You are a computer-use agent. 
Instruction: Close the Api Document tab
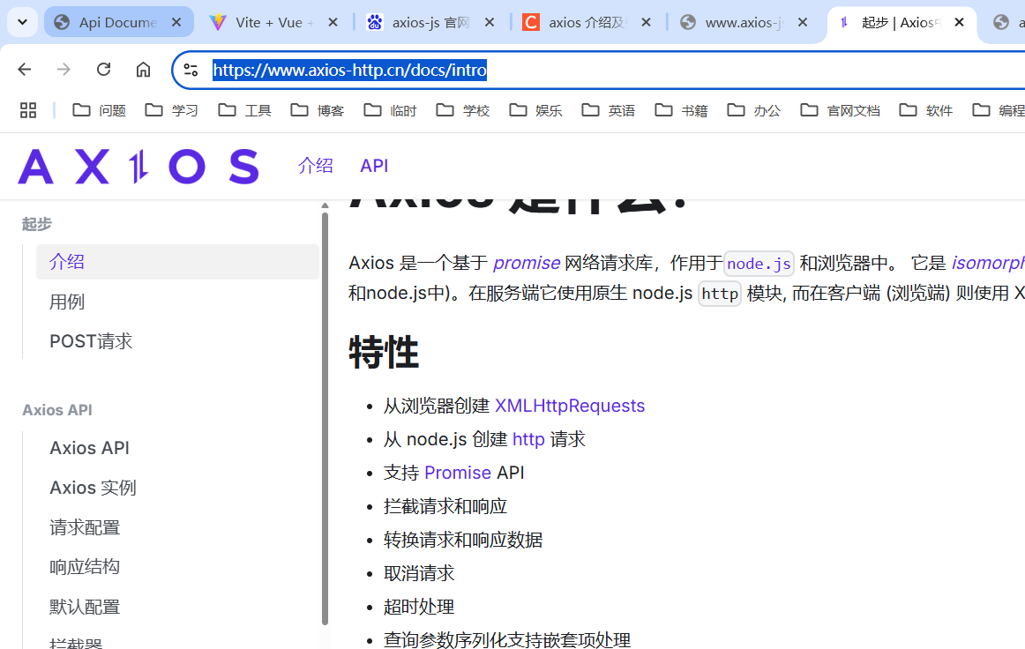(176, 22)
